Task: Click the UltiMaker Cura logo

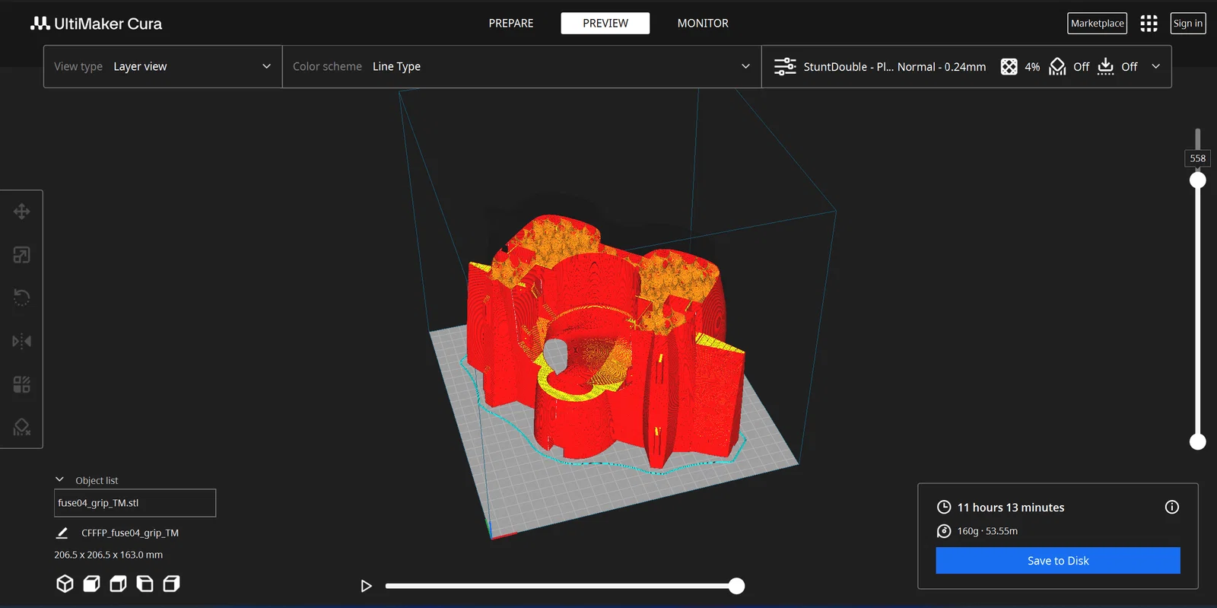Action: pyautogui.click(x=96, y=24)
